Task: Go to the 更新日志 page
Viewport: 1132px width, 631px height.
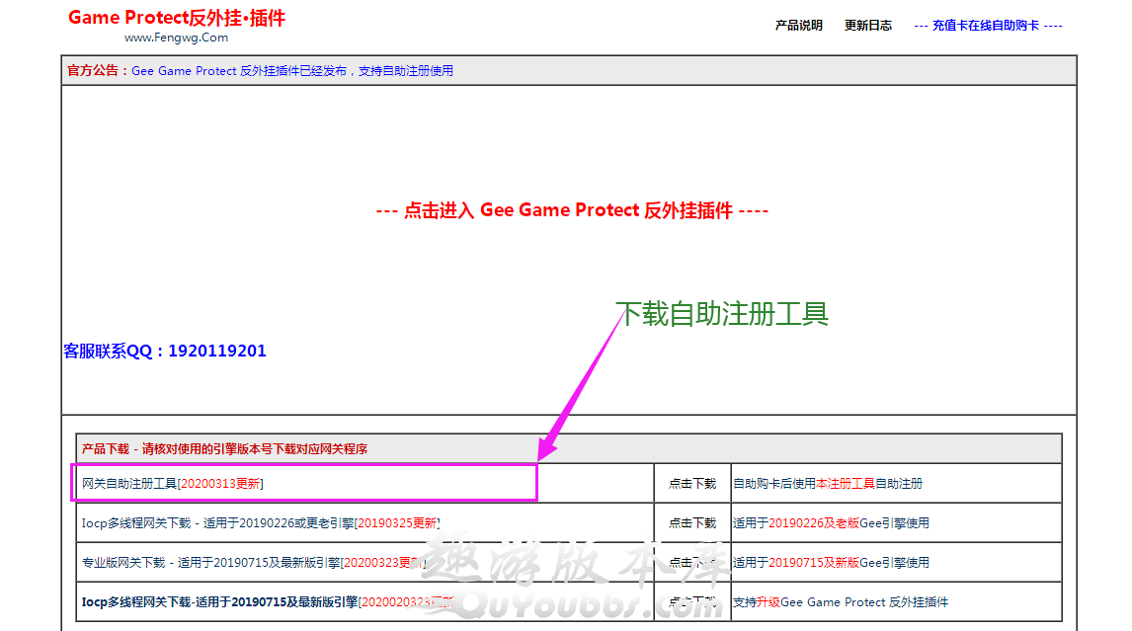Action: coord(867,26)
